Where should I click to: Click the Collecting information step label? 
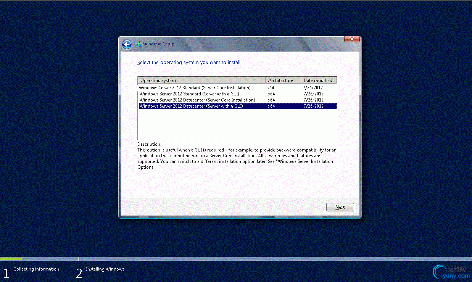coord(36,269)
